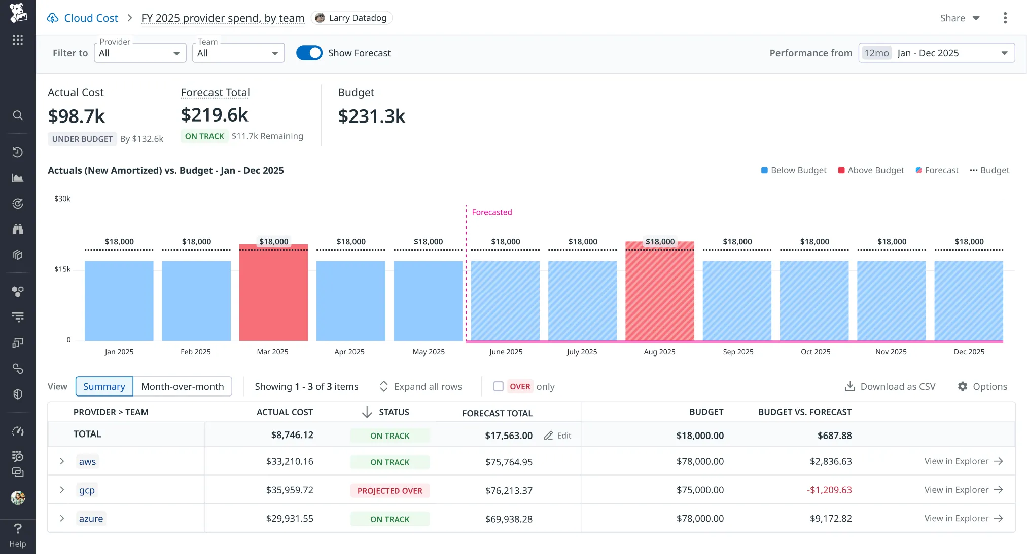The width and height of the screenshot is (1027, 554).
Task: Click View in Explorer for aws
Action: tap(964, 461)
